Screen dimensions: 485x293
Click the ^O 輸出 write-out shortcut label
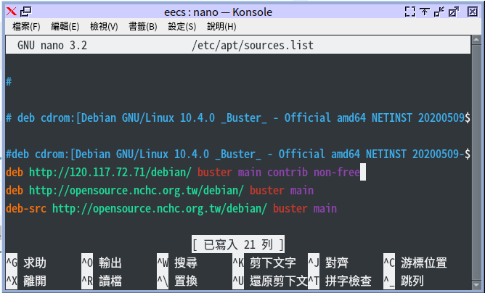pos(102,263)
